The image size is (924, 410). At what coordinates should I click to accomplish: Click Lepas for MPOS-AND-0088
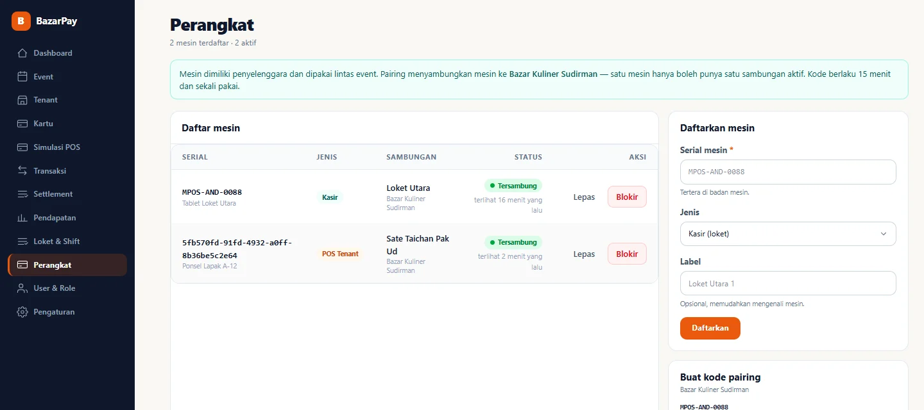point(584,197)
